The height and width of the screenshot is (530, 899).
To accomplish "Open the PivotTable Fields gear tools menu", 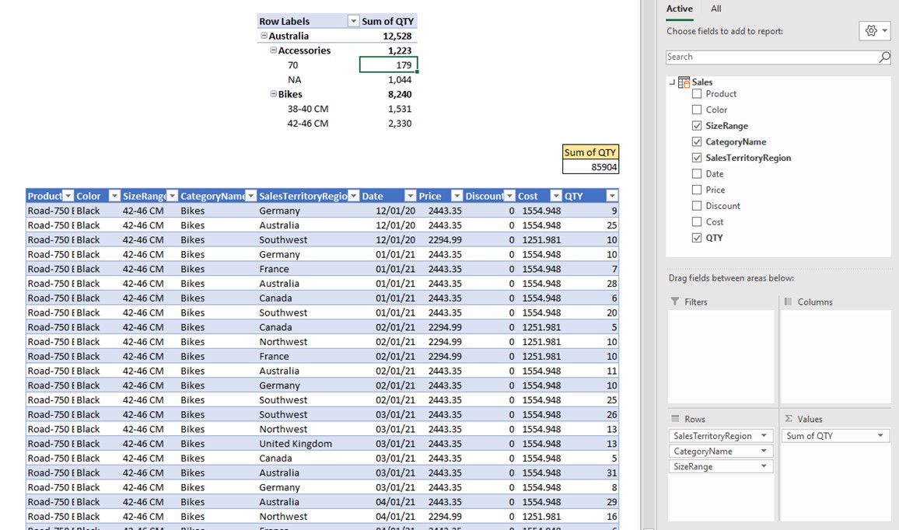I will (875, 31).
